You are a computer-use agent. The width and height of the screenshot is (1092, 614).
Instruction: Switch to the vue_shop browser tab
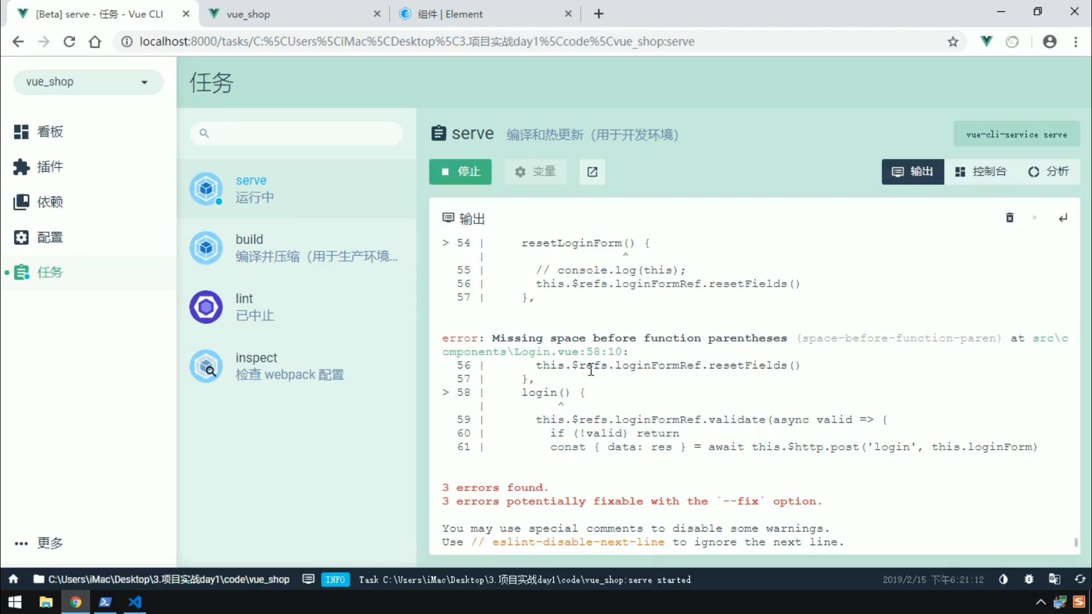click(294, 14)
